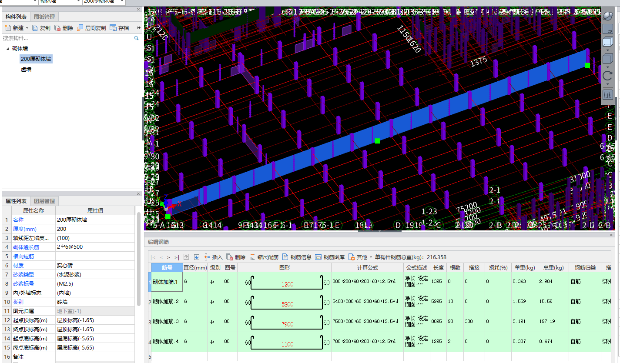Select the 砌体加筋.3 row cell
This screenshot has width=620, height=363.
[x=167, y=322]
